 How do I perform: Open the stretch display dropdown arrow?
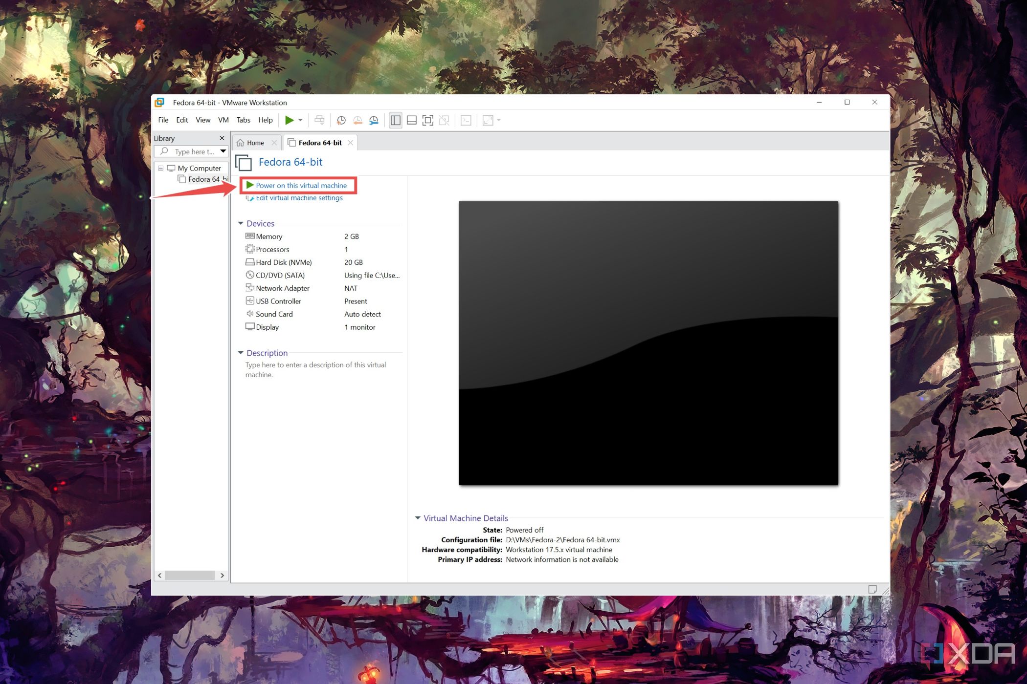coord(499,120)
